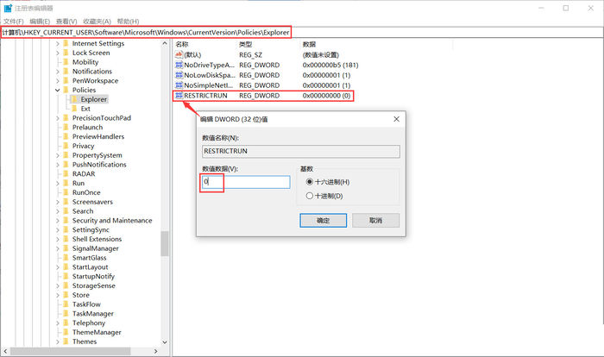604x357 pixels.
Task: Click the 0x000000b5 (181) data value
Action: 330,65
